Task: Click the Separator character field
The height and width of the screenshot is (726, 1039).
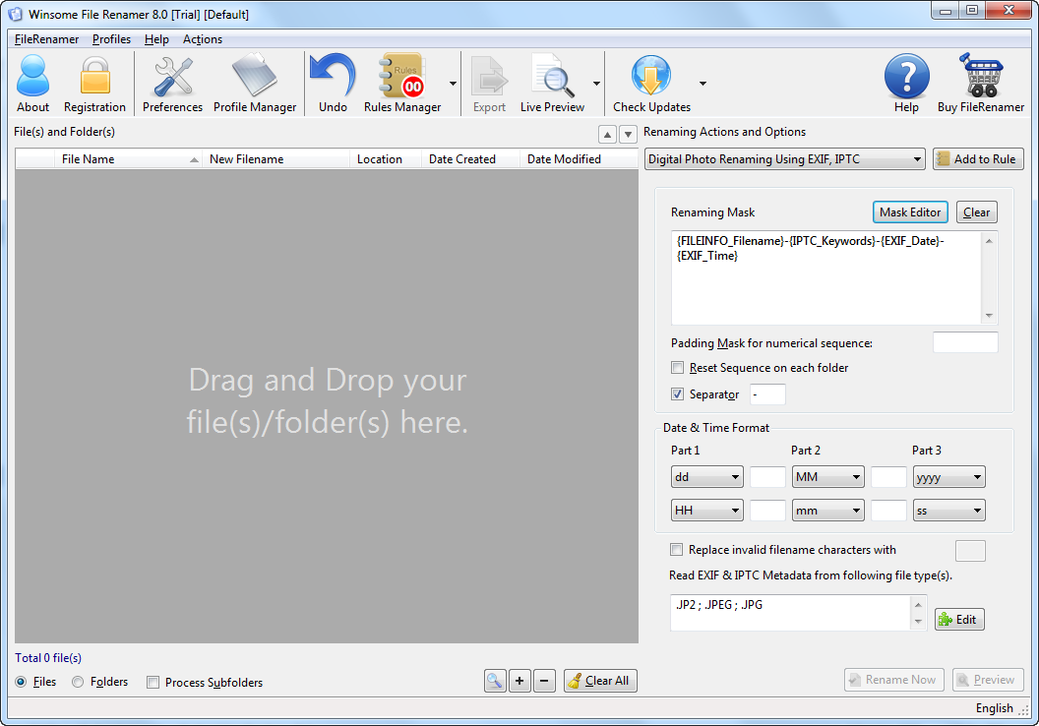Action: point(767,394)
